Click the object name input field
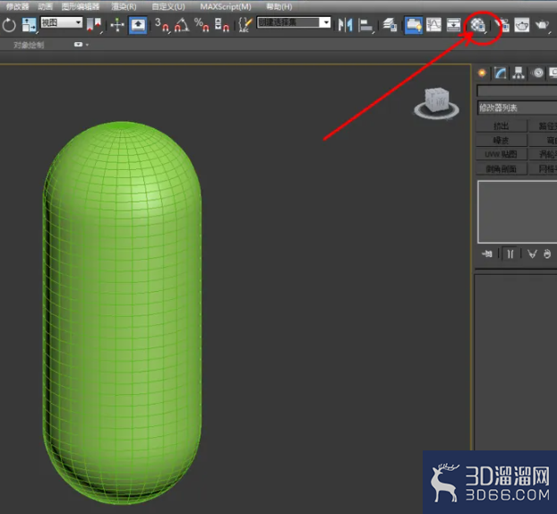Viewport: 557px width, 514px height. [517, 90]
